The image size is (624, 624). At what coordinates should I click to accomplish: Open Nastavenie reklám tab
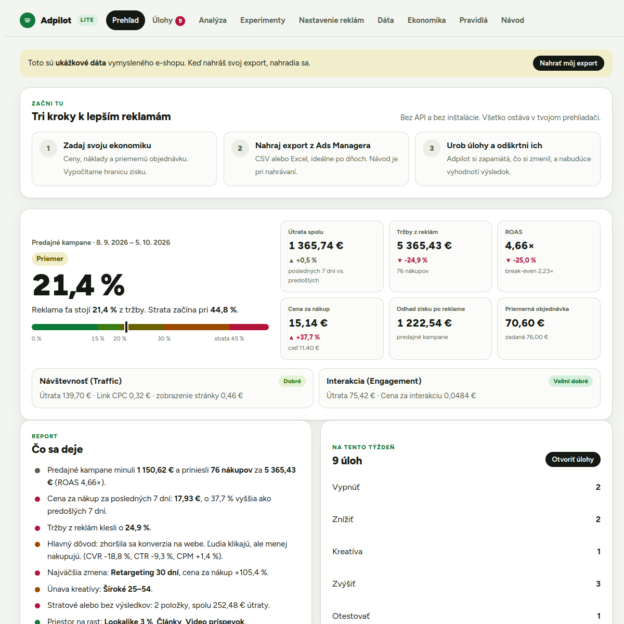(x=331, y=20)
